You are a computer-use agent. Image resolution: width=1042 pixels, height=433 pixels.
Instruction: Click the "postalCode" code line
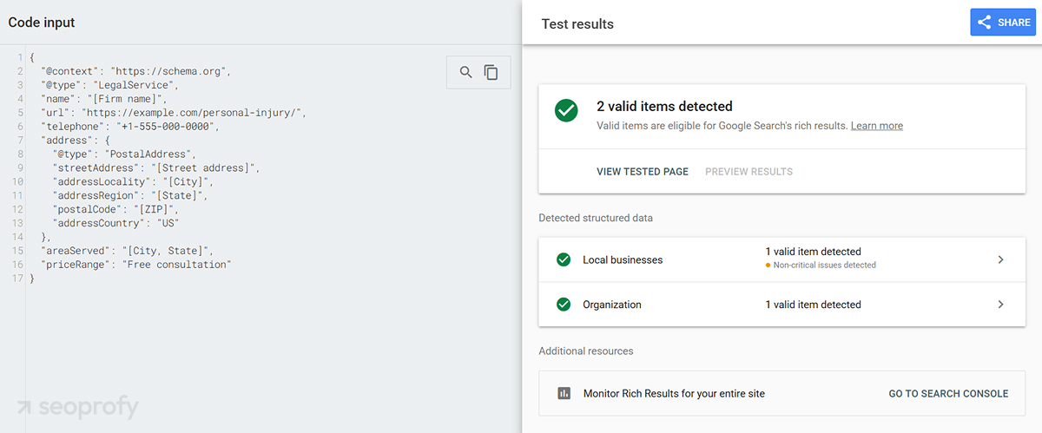click(117, 209)
